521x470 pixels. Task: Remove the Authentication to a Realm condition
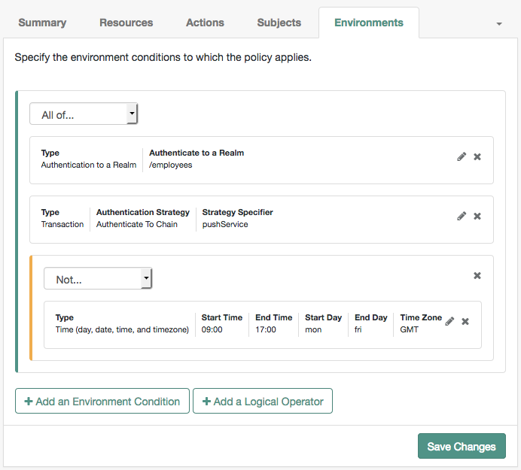tap(477, 156)
